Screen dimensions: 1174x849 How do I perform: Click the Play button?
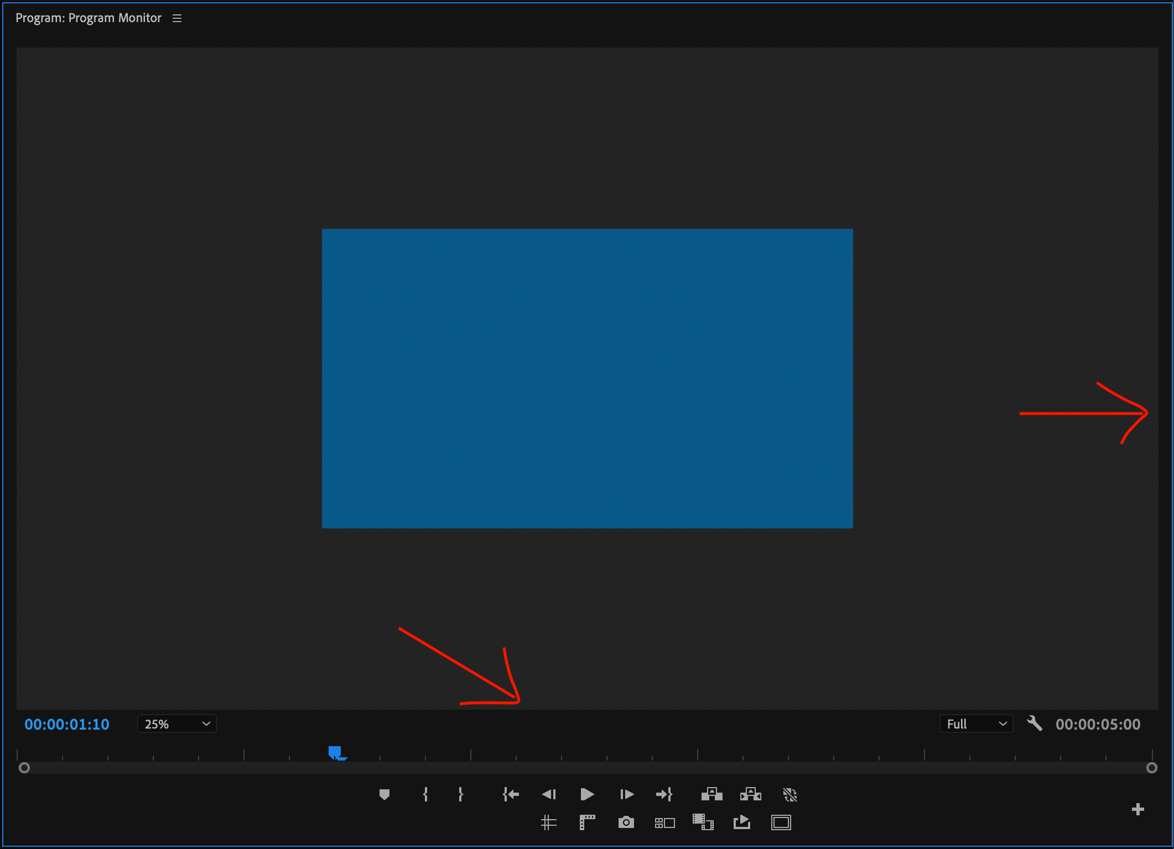click(x=588, y=794)
